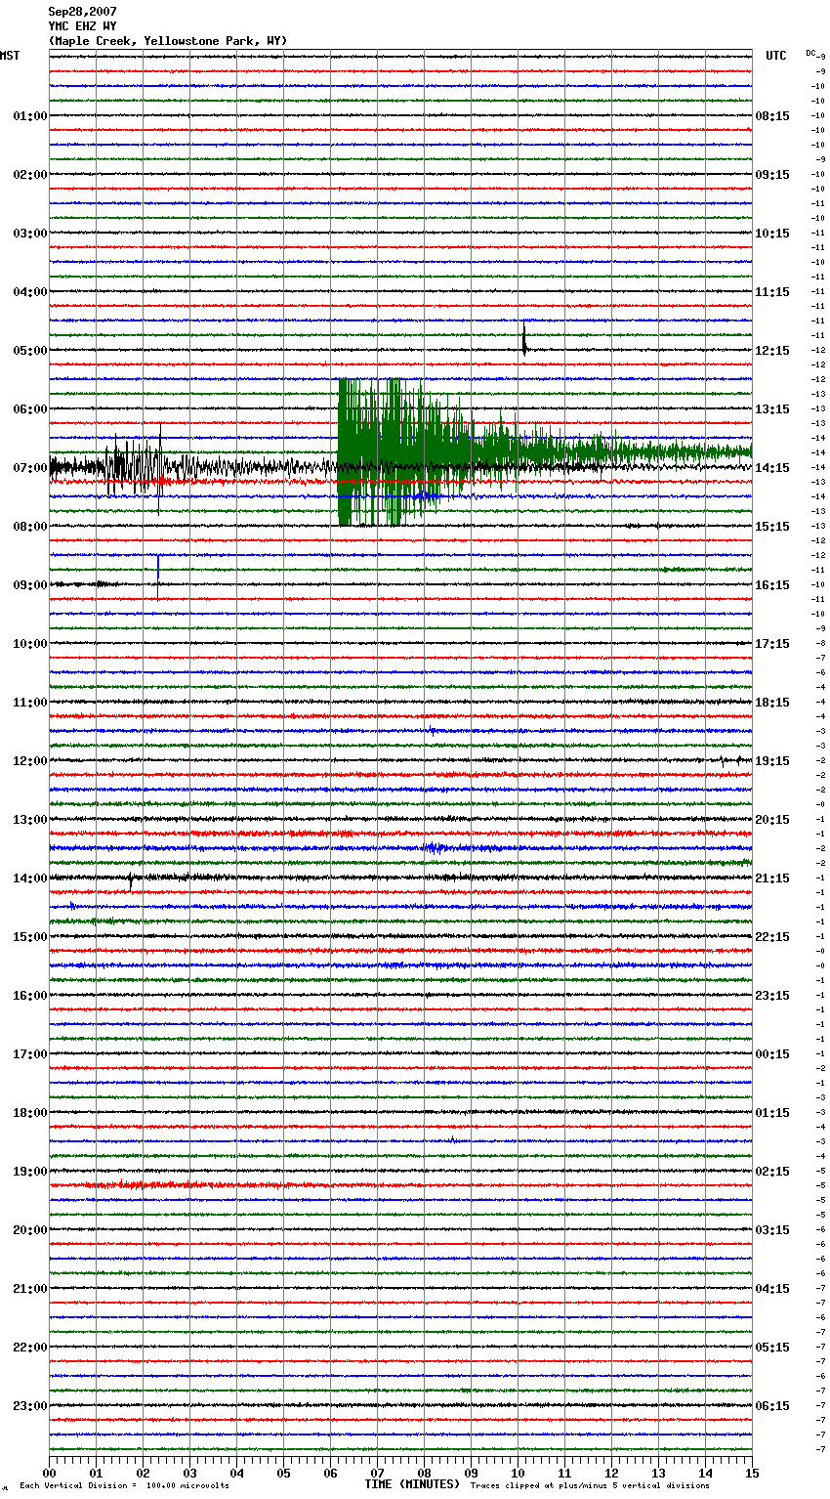Click the "UTC" timezone label
The width and height of the screenshot is (830, 1499).
pos(776,56)
